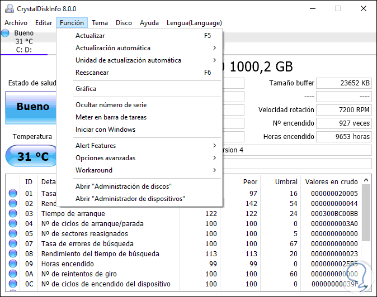This screenshot has height=297, width=377.
Task: Click the Tamaño buffer value field
Action: [344, 83]
